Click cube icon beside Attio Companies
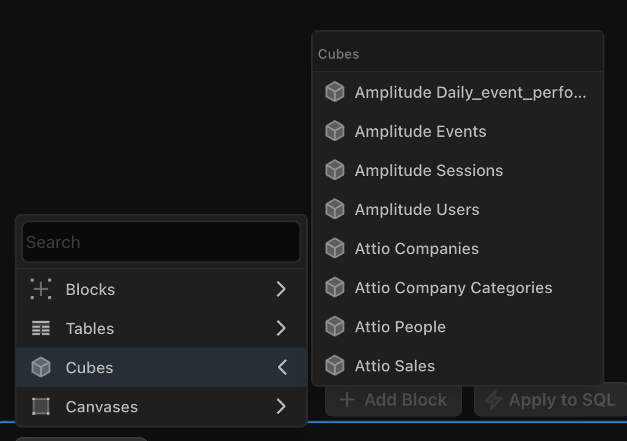 pyautogui.click(x=335, y=248)
